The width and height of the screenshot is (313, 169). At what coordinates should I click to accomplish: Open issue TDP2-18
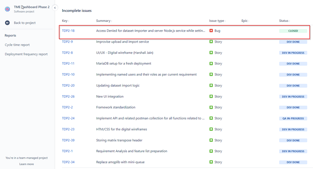[x=68, y=31]
